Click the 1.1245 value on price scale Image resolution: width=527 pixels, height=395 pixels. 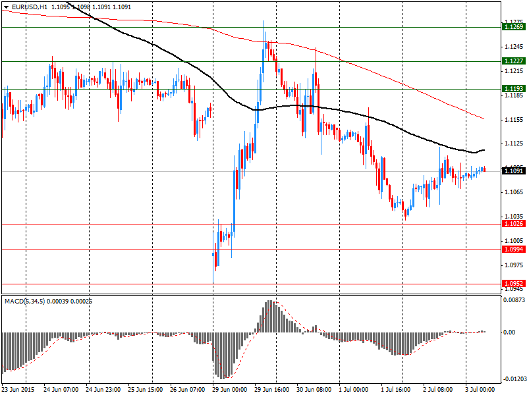coord(514,47)
